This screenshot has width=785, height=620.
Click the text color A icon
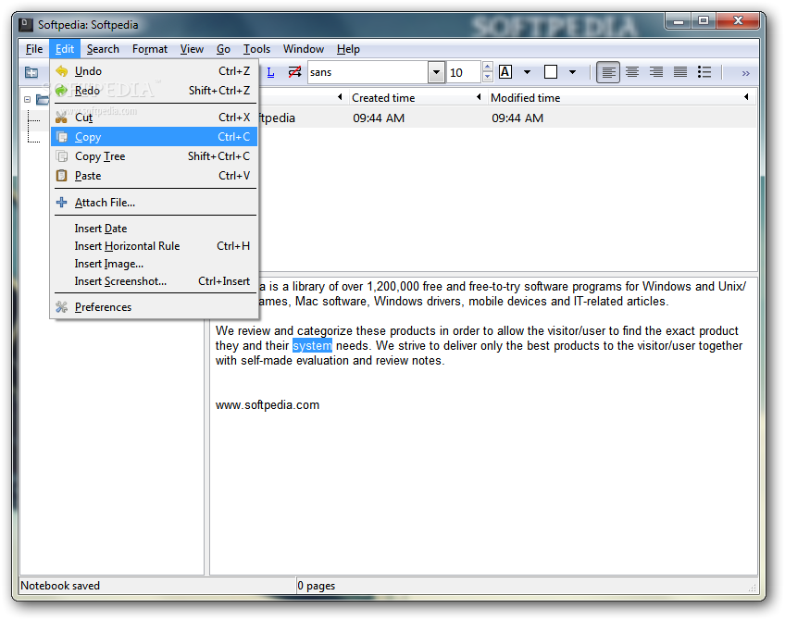[x=505, y=72]
